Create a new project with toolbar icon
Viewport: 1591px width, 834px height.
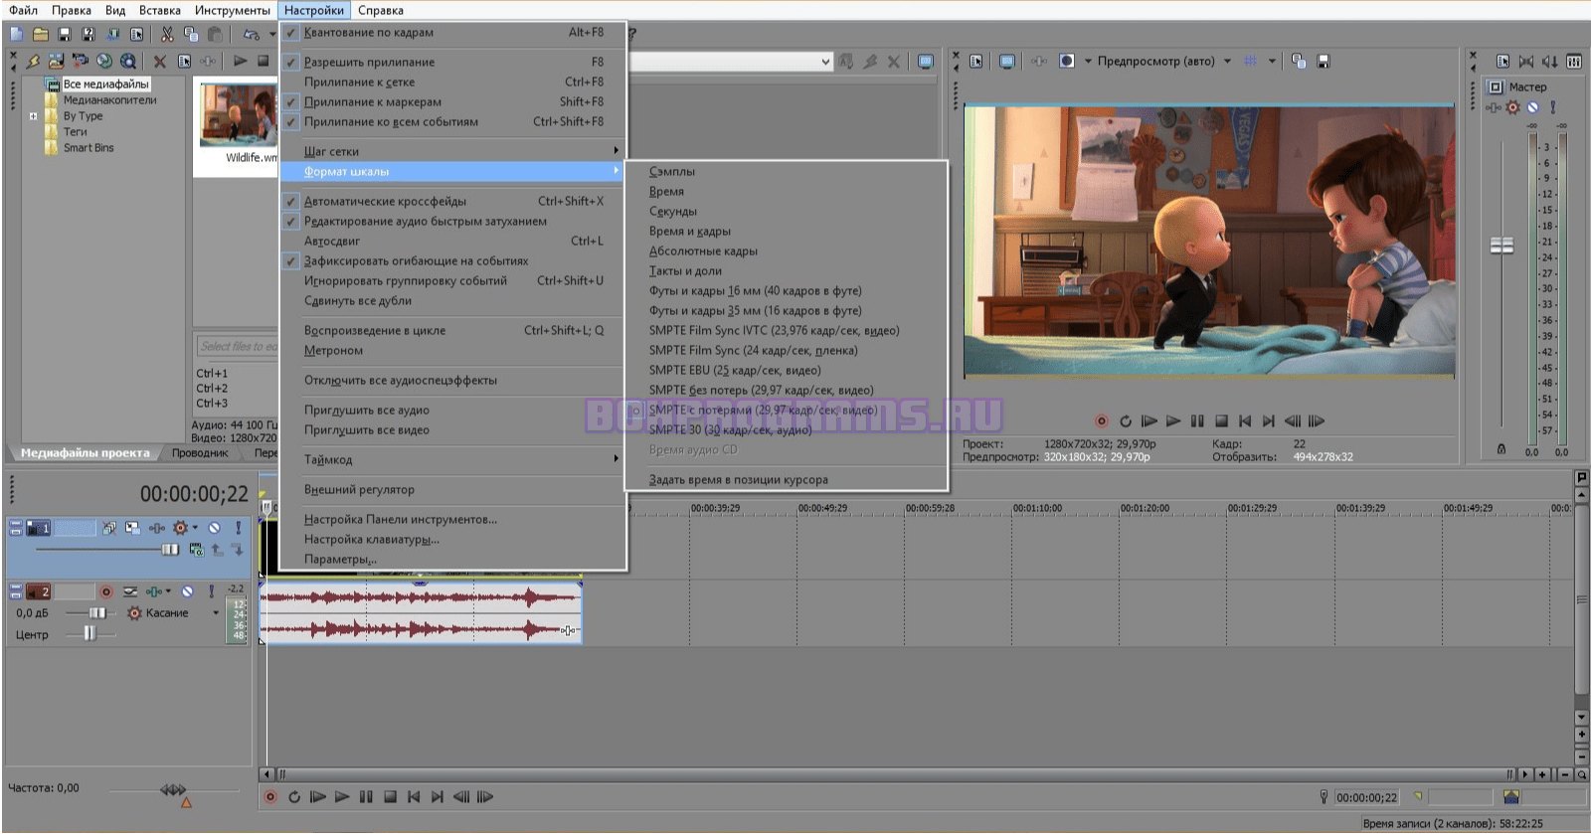(x=16, y=34)
